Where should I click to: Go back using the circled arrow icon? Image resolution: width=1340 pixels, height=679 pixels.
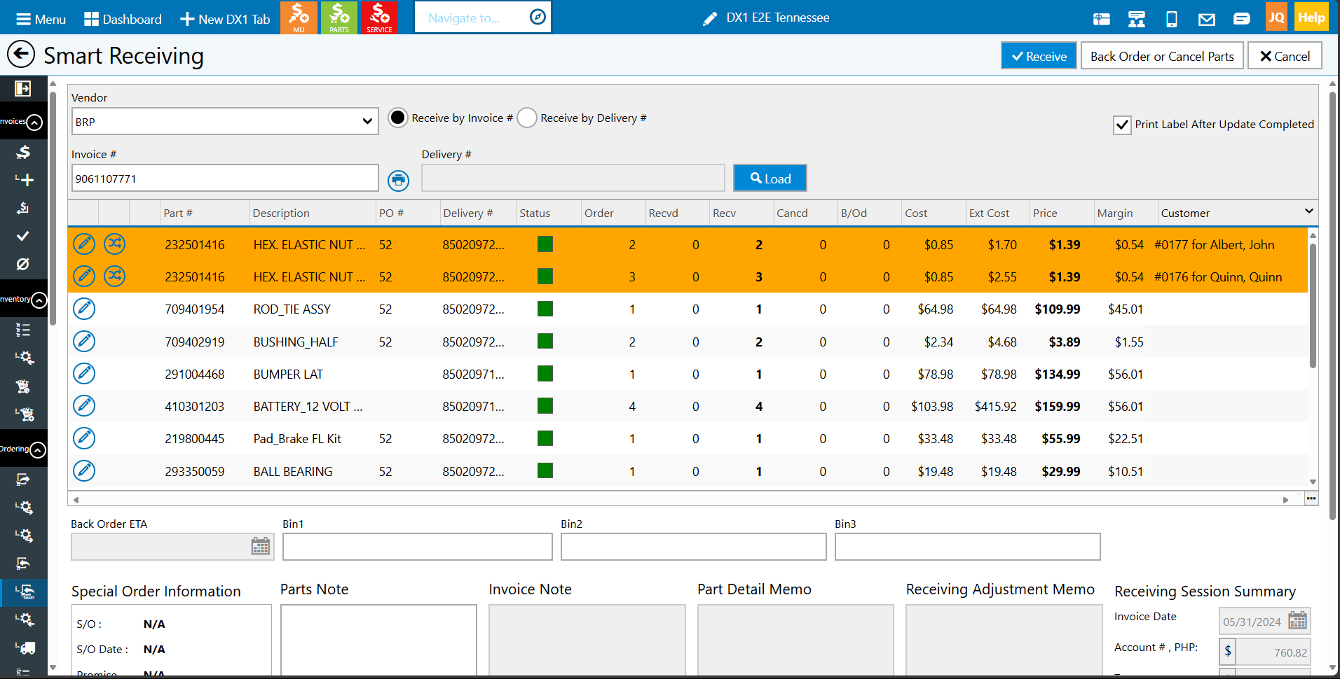(x=21, y=55)
